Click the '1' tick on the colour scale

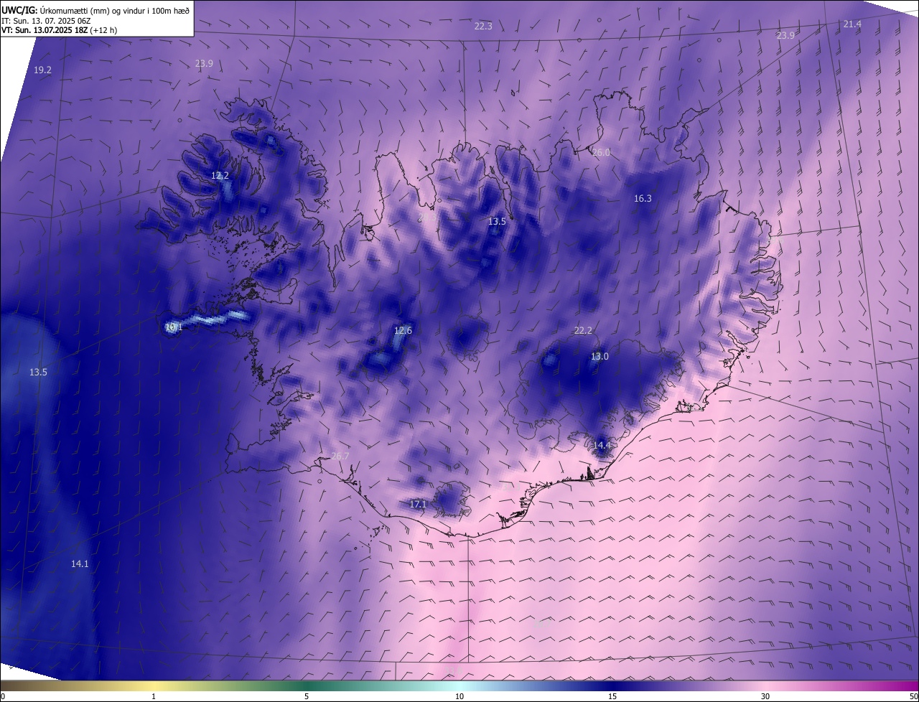coord(154,696)
